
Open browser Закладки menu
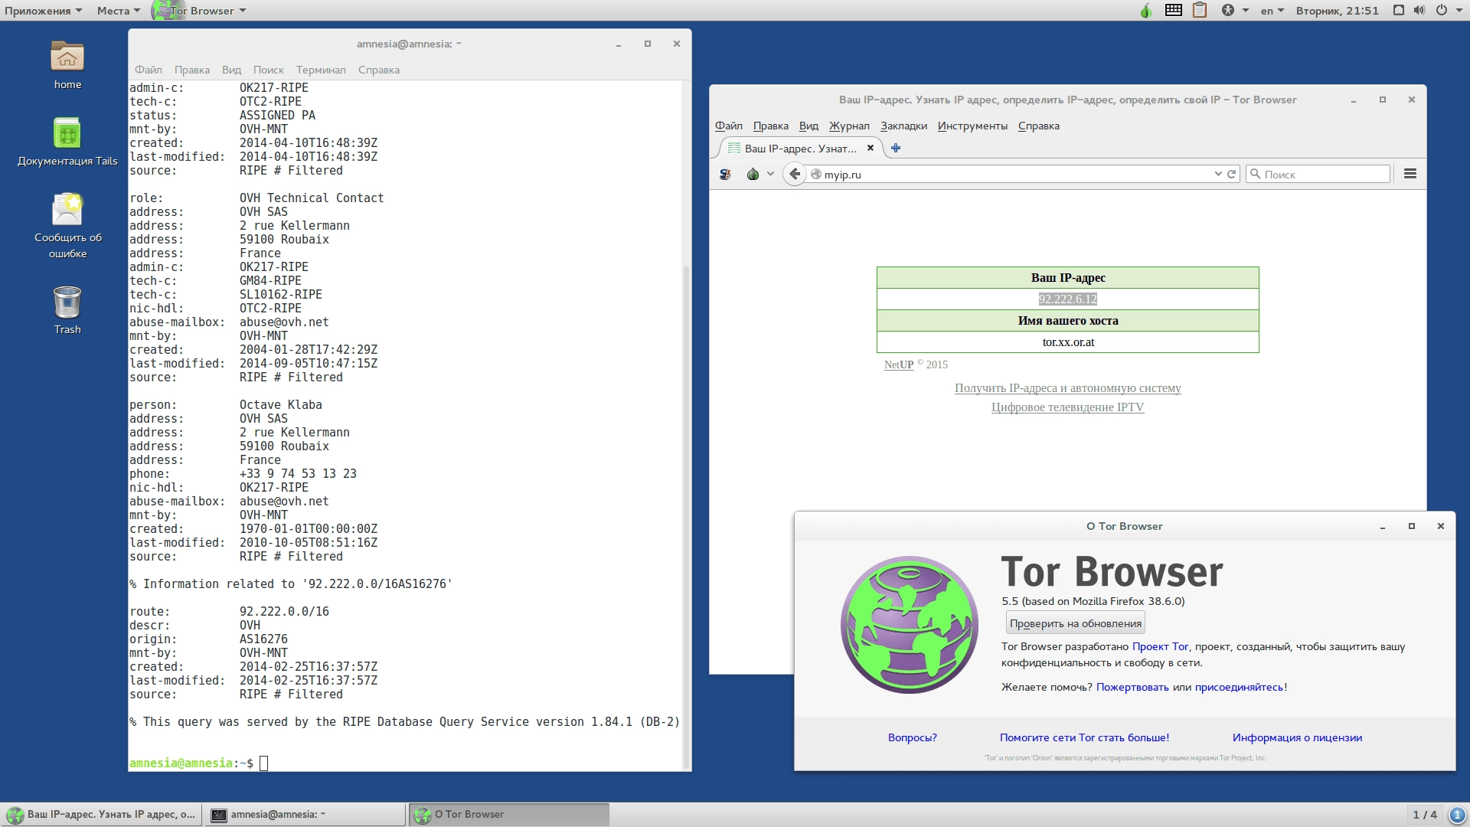pyautogui.click(x=903, y=126)
